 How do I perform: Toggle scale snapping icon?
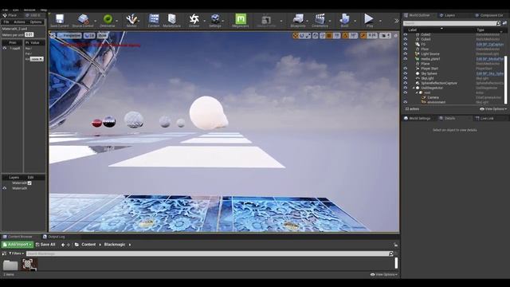[363, 35]
